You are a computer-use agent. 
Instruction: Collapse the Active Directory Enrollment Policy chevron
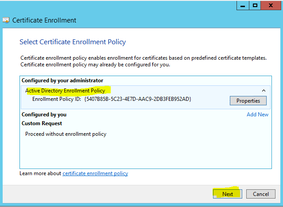pyautogui.click(x=264, y=91)
